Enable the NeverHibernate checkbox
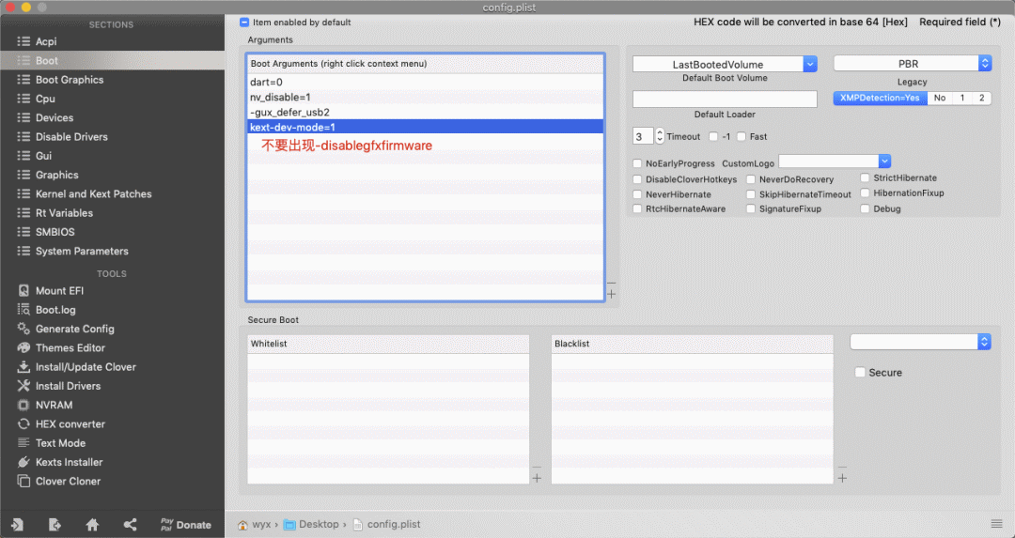 [637, 194]
